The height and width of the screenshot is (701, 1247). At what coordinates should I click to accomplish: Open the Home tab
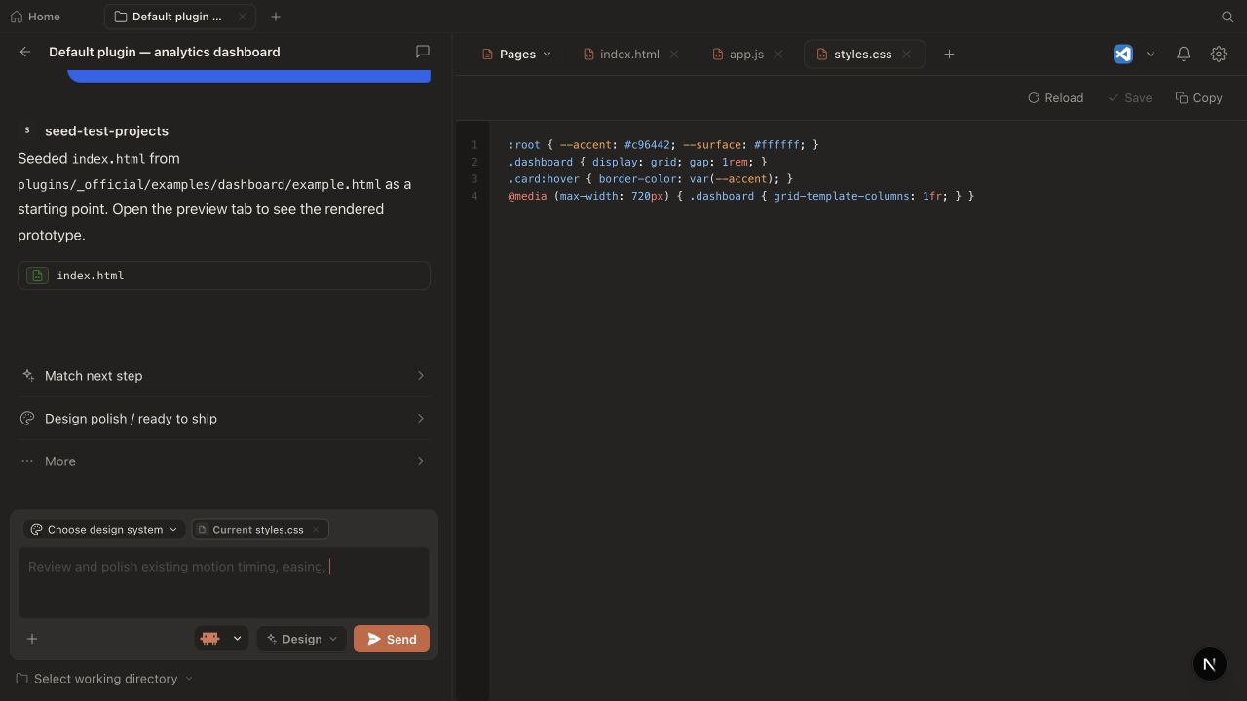[x=35, y=17]
